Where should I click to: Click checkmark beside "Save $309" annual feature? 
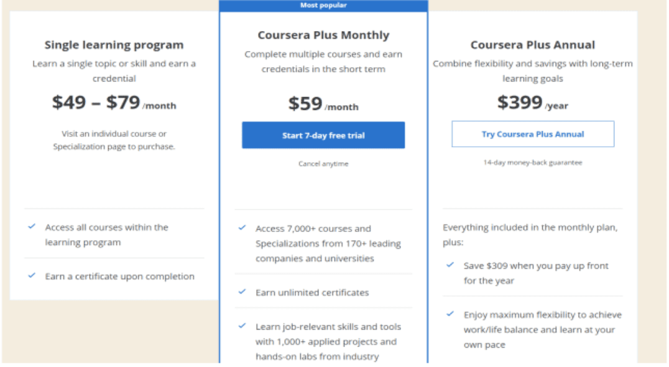click(449, 266)
